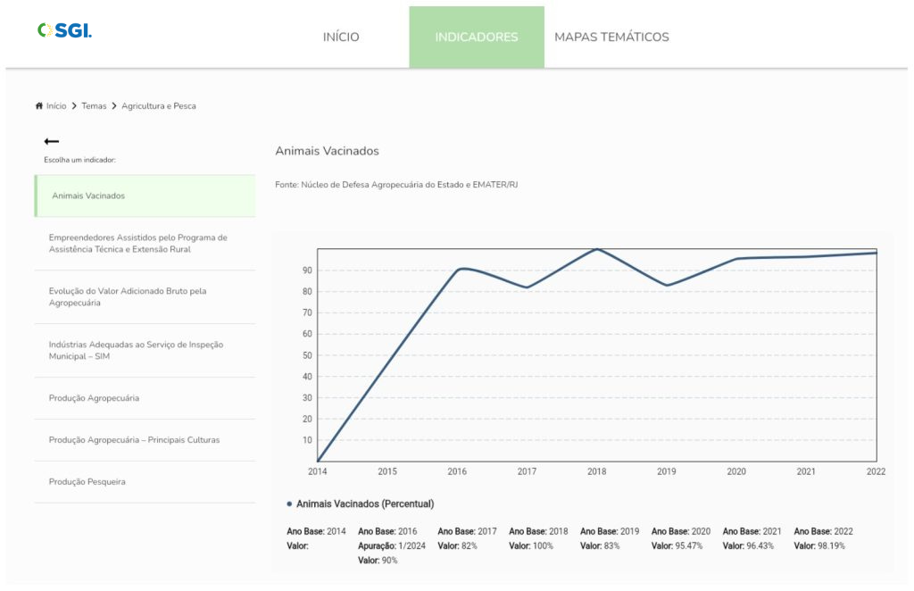Screen dimensions: 914x591
Task: Open Evolução do Valor Adicionado Bruto indicator
Action: 128,297
